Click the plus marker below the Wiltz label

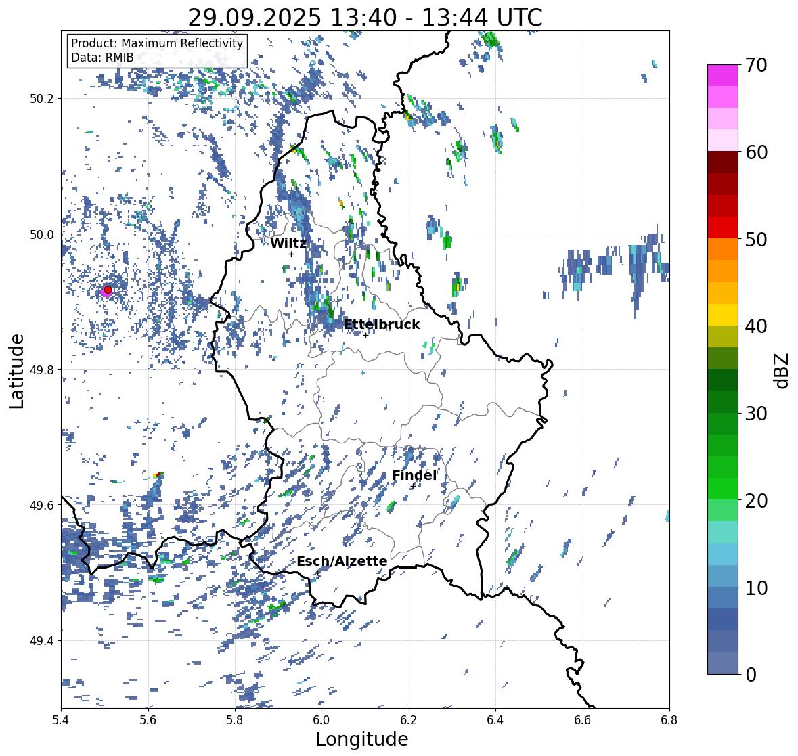pos(291,254)
